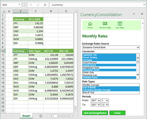This screenshot has width=147, height=119.
Task: Click the Get ExchangeRates button
Action: (x=95, y=113)
